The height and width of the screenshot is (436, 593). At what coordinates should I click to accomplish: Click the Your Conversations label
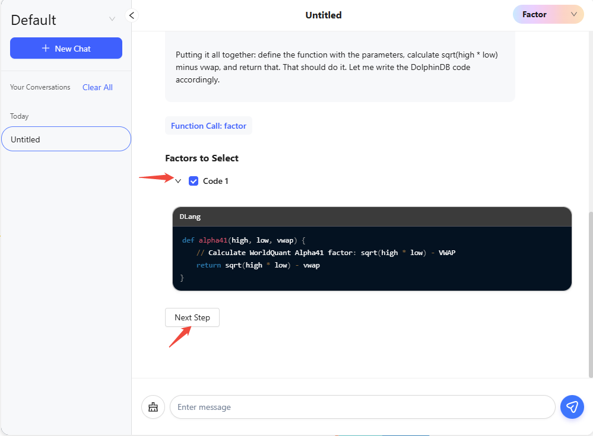40,87
